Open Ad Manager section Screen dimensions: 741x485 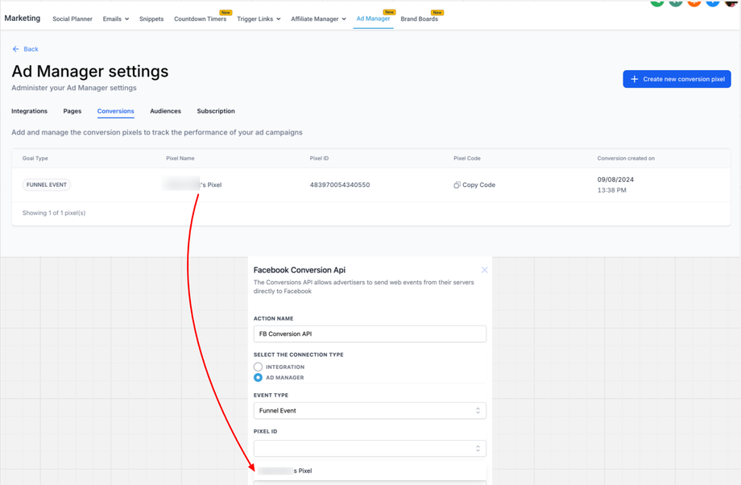(x=373, y=19)
